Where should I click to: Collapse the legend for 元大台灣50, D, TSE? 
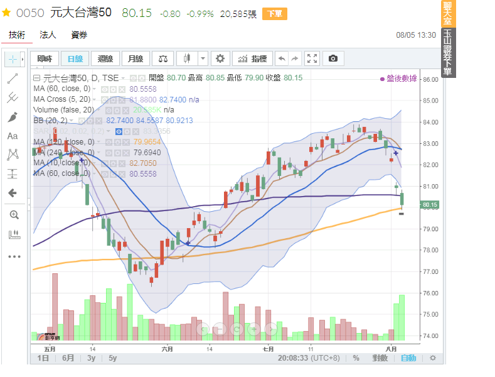coord(37,78)
